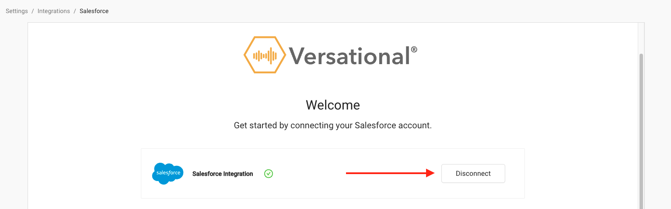Image resolution: width=671 pixels, height=209 pixels.
Task: Click the Salesforce Integration label
Action: (x=223, y=174)
